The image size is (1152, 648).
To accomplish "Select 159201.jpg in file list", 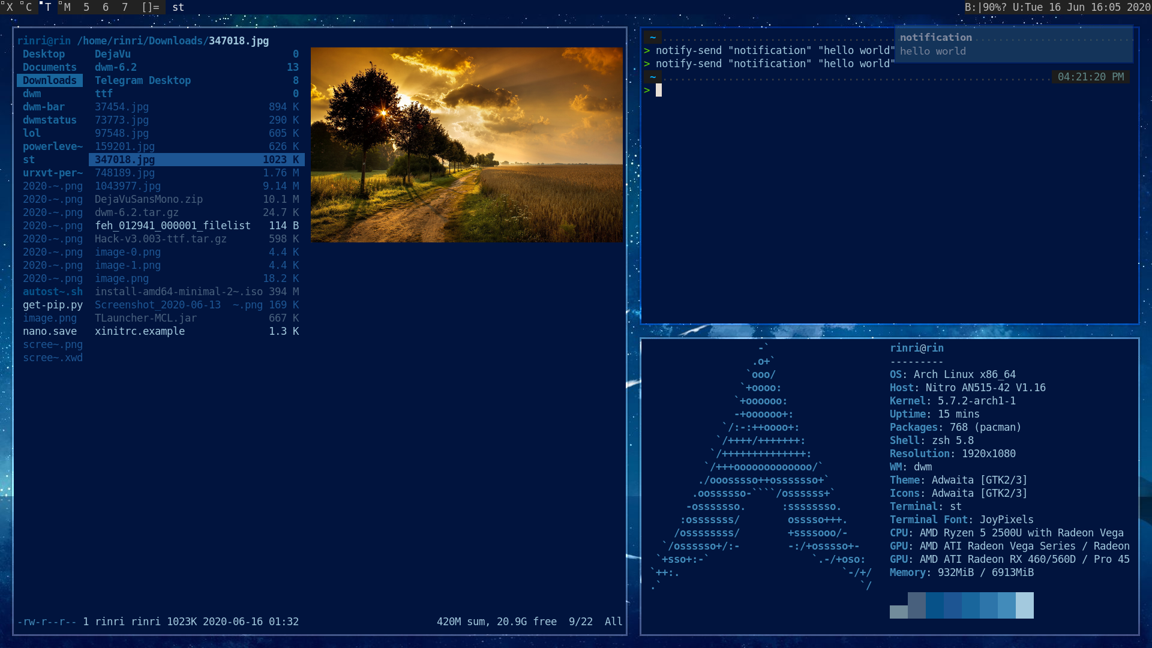I will pyautogui.click(x=197, y=146).
